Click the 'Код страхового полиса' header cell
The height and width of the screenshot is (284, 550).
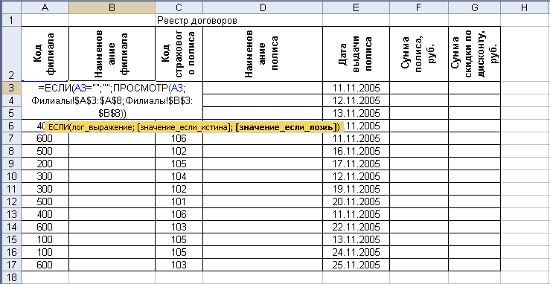179,54
